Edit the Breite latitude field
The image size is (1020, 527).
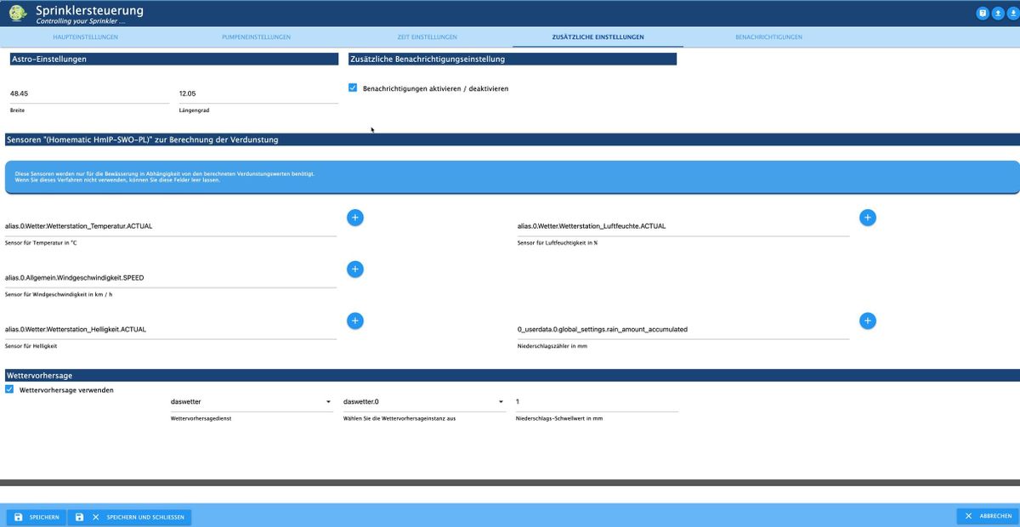click(x=88, y=93)
